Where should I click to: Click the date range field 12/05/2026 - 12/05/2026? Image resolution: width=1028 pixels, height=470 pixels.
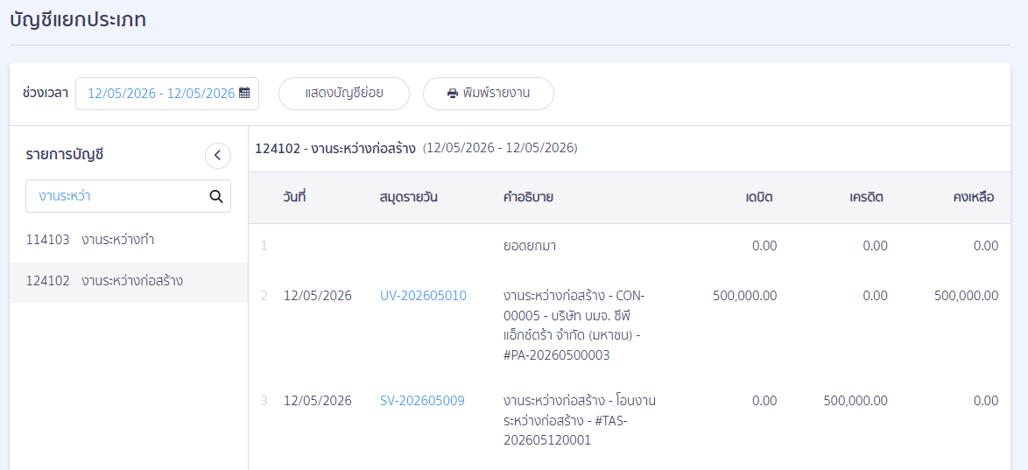tap(167, 94)
